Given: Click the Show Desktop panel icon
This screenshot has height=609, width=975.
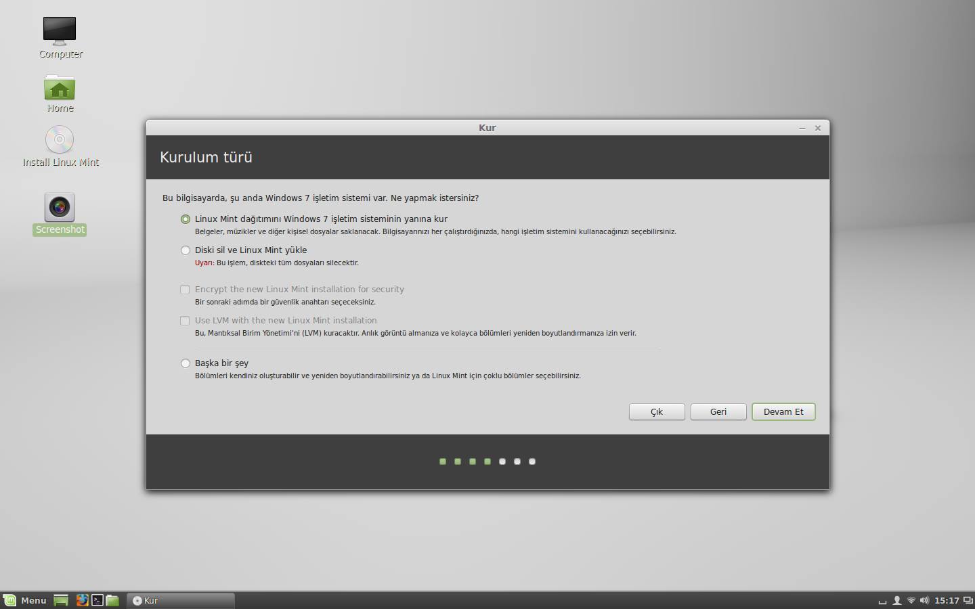Looking at the screenshot, I should pos(61,600).
